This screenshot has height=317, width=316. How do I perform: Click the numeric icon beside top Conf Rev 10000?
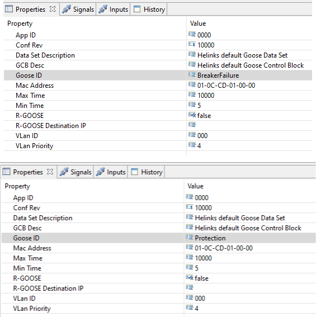click(192, 44)
